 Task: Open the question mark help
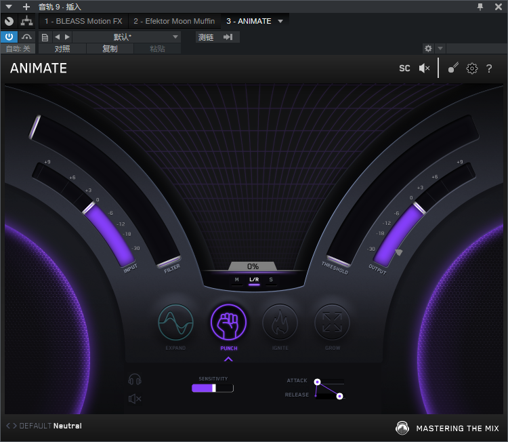tap(489, 68)
